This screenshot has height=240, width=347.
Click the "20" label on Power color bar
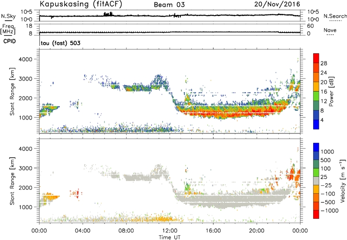(324, 82)
